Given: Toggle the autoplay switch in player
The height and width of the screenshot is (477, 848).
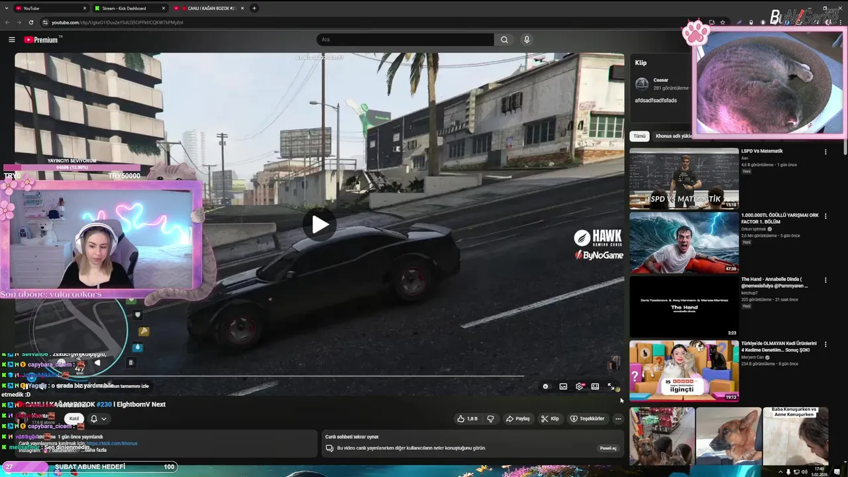Looking at the screenshot, I should [x=546, y=387].
